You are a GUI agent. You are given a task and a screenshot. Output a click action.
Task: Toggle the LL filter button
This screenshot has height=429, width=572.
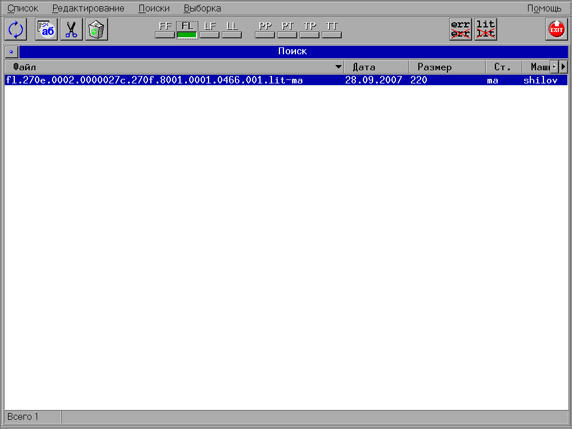(x=231, y=30)
